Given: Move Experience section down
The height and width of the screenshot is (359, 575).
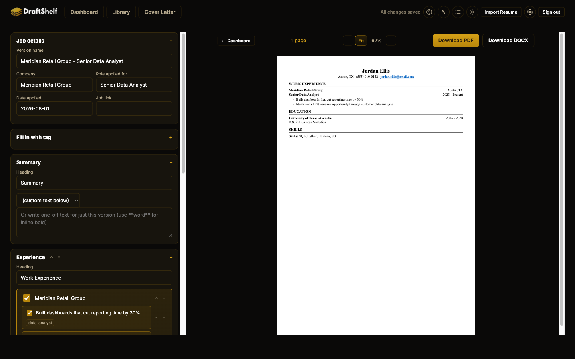Looking at the screenshot, I should coord(59,257).
